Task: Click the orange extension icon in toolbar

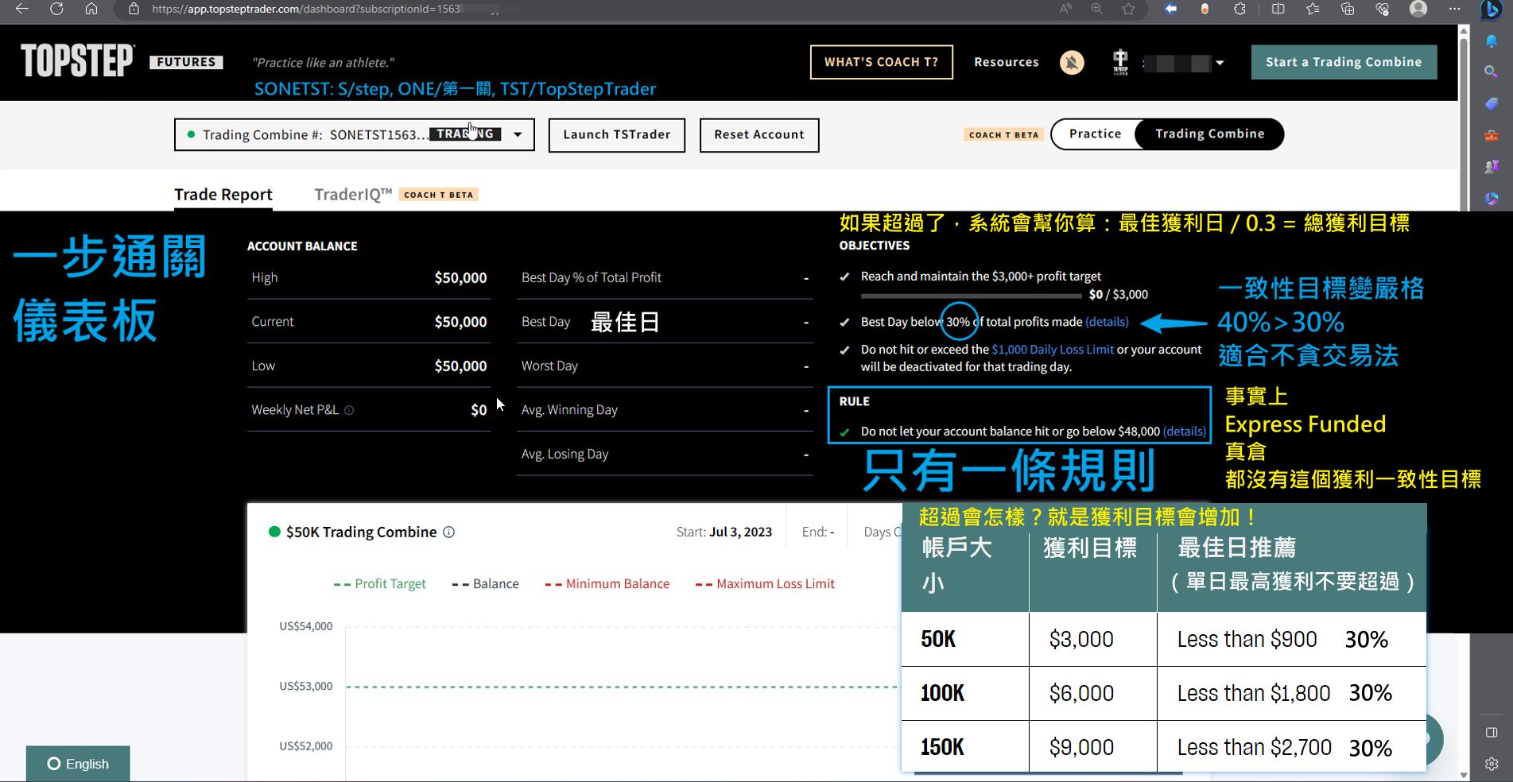Action: [1205, 9]
